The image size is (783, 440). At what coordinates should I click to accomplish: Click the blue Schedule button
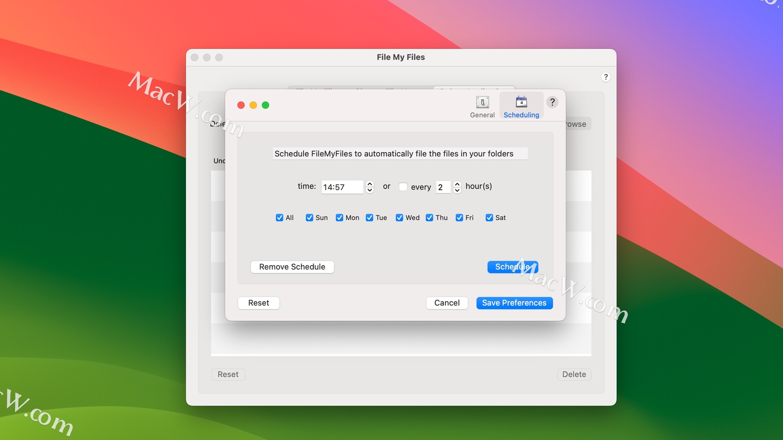(513, 267)
